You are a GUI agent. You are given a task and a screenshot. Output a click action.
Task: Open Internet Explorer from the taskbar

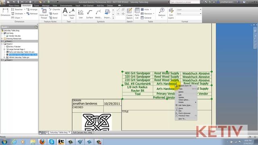(14, 142)
